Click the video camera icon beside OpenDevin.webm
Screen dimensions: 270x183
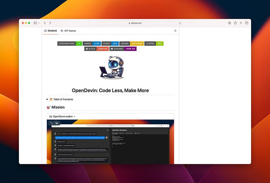click(x=50, y=117)
